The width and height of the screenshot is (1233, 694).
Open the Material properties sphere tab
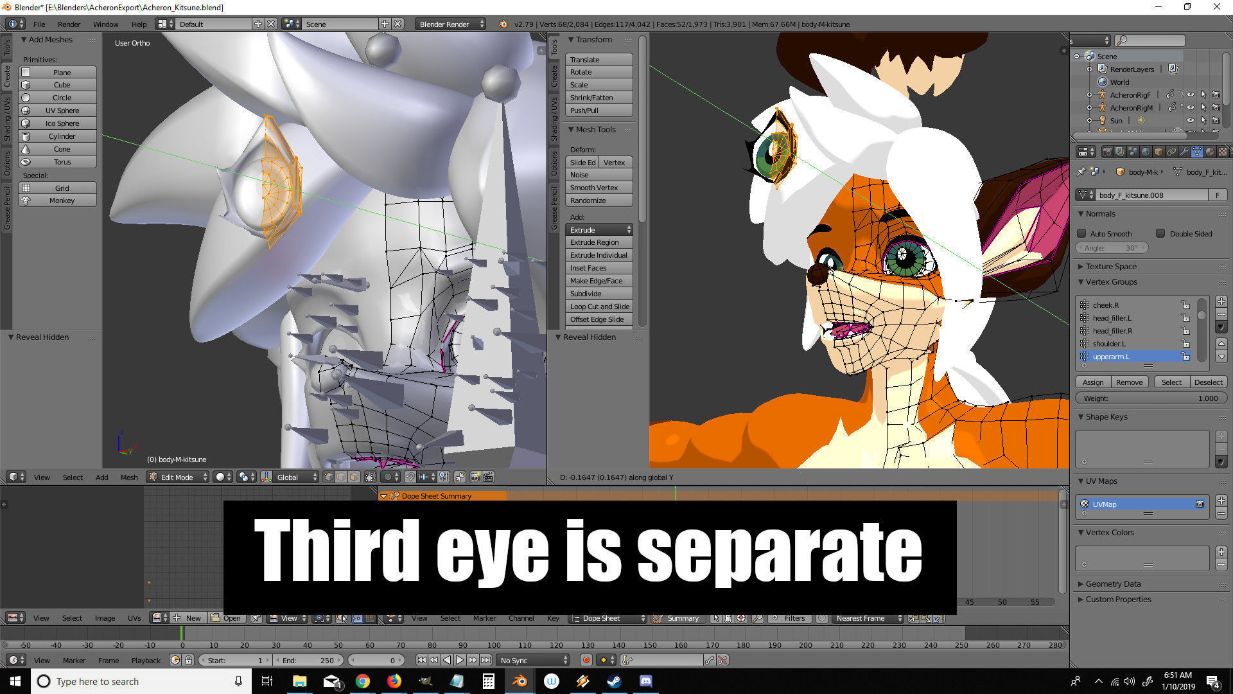1210,152
